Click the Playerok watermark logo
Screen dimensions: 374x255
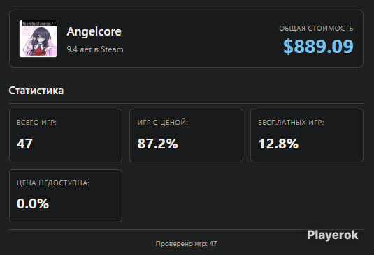(x=333, y=235)
